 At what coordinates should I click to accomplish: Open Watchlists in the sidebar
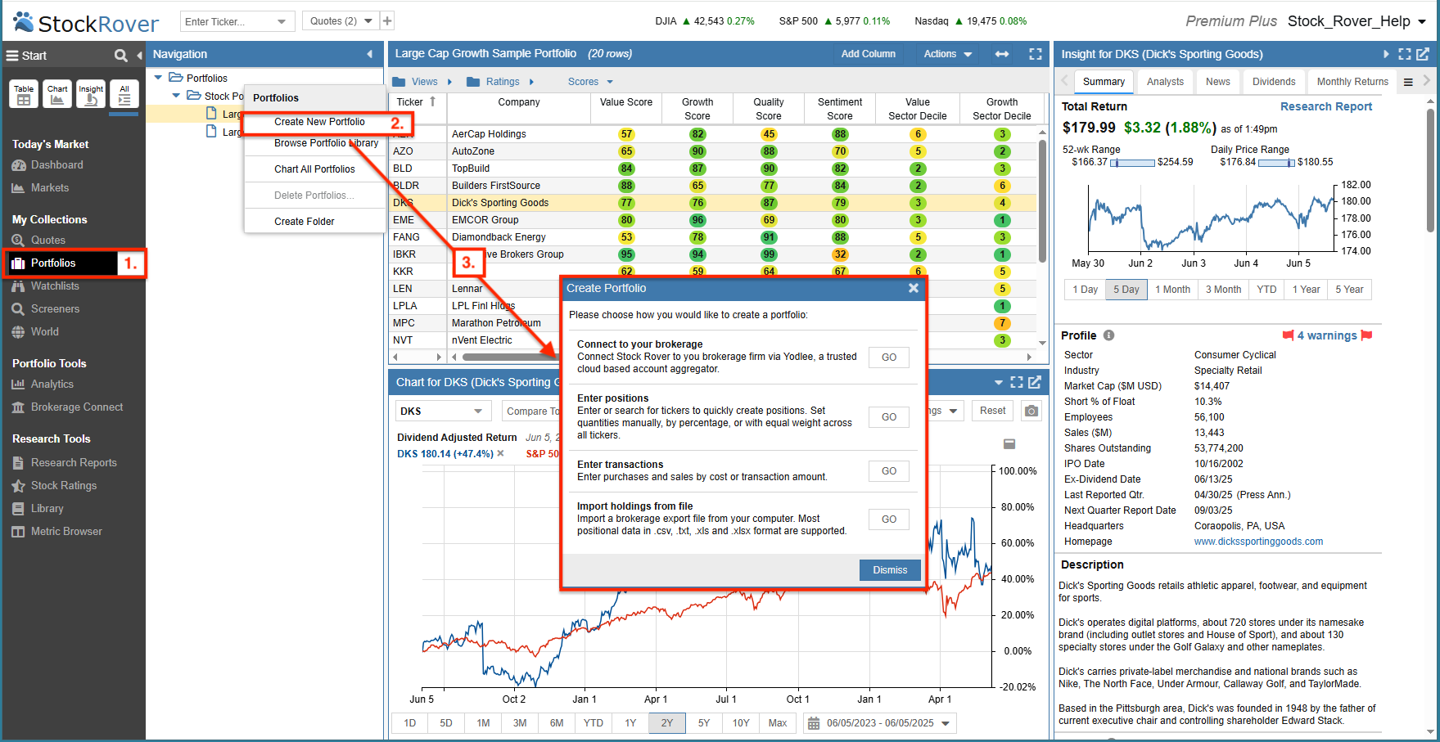click(x=55, y=286)
